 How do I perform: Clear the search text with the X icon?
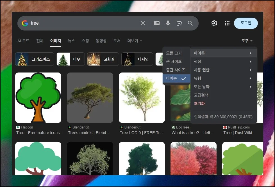point(143,23)
